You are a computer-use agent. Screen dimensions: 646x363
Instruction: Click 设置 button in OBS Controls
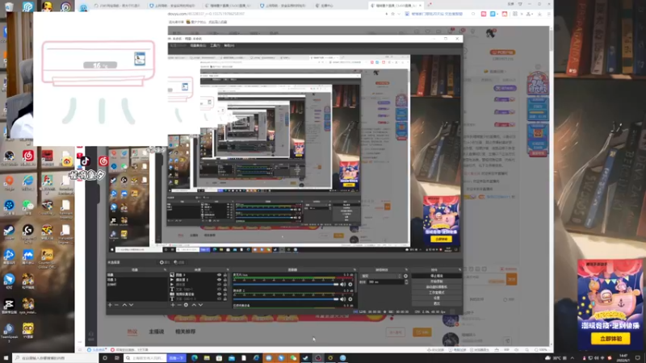[436, 298]
